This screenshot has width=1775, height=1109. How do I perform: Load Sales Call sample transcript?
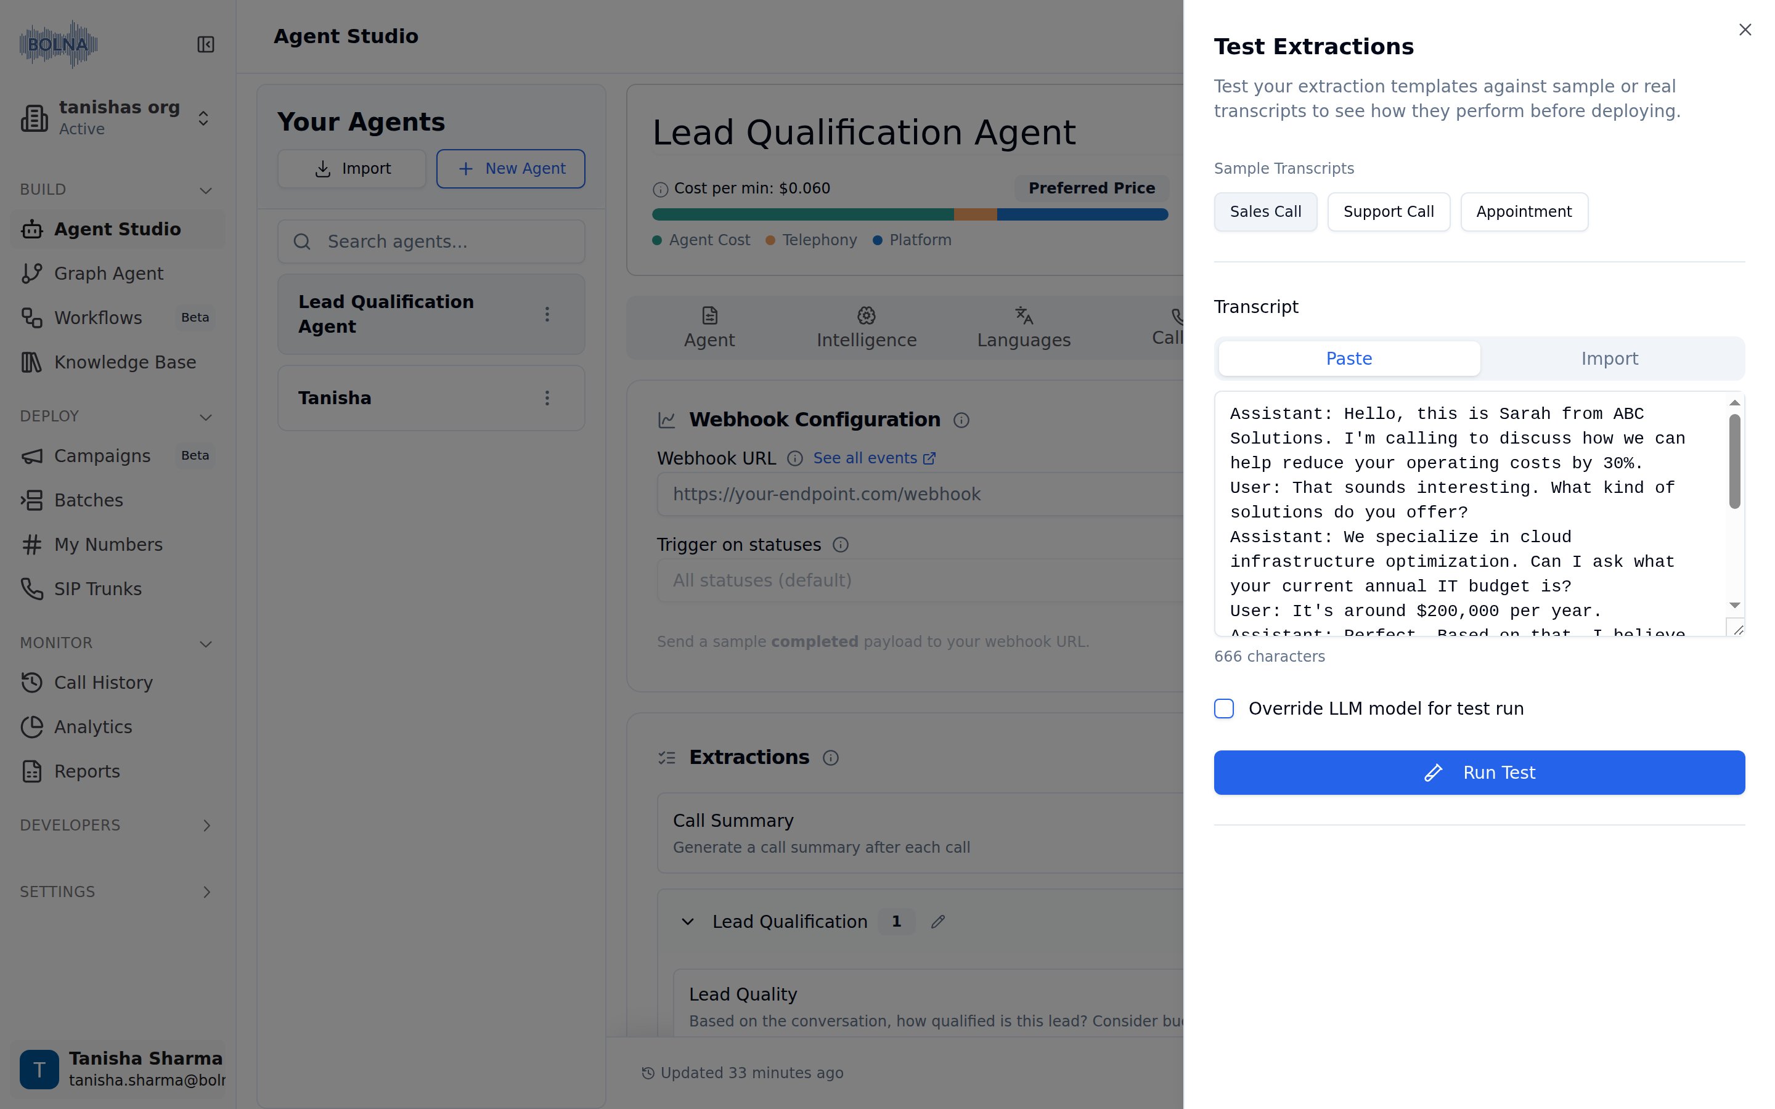coord(1265,212)
